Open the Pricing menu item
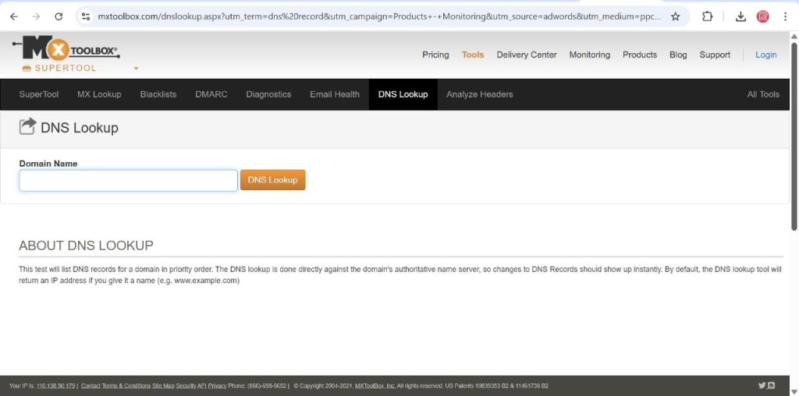Image resolution: width=799 pixels, height=396 pixels. [x=435, y=55]
